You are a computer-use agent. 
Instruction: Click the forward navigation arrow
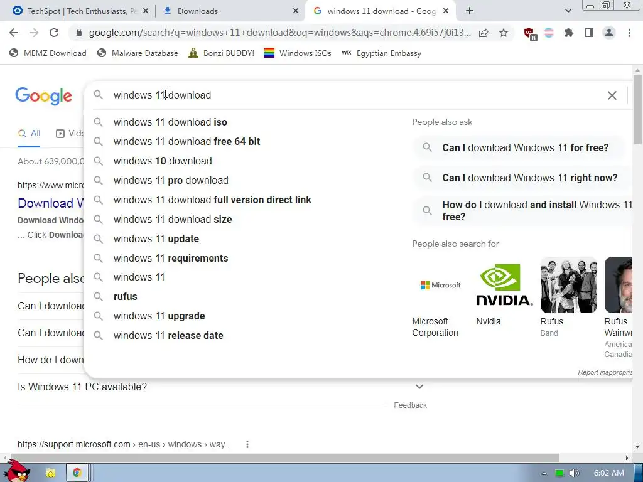(34, 33)
